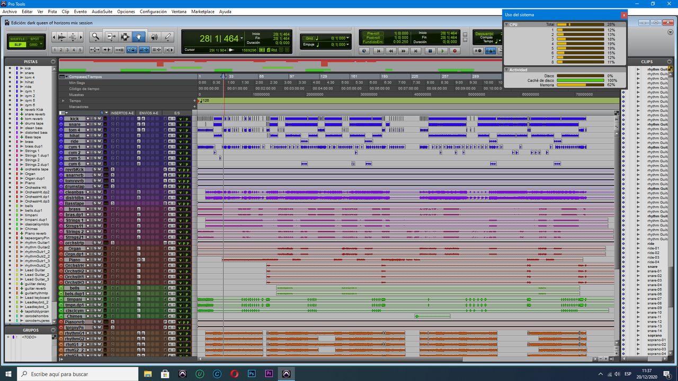Click the horizontal zoom in arrow
The width and height of the screenshot is (678, 381).
point(81,37)
